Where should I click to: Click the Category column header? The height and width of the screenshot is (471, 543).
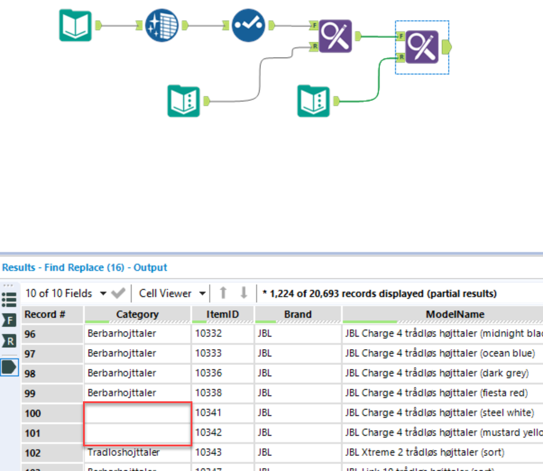(137, 314)
